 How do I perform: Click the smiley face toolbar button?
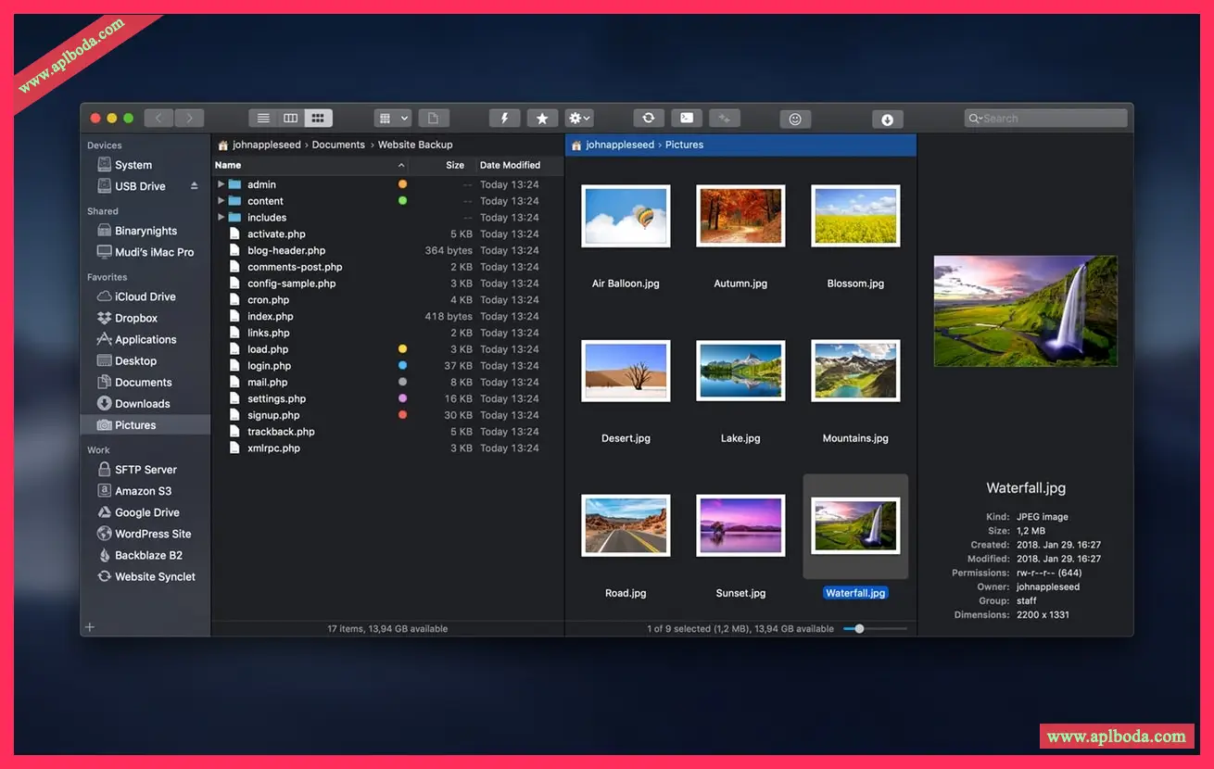794,119
